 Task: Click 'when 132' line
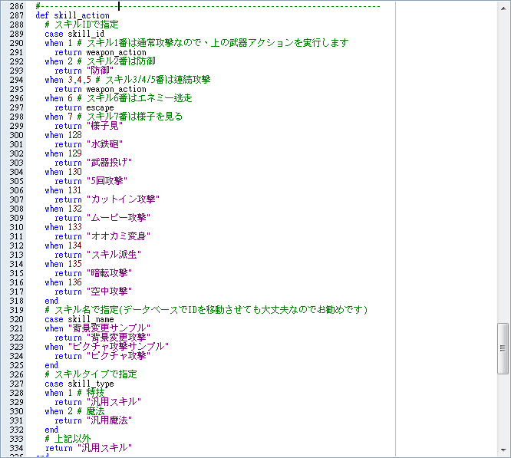pyautogui.click(x=63, y=209)
